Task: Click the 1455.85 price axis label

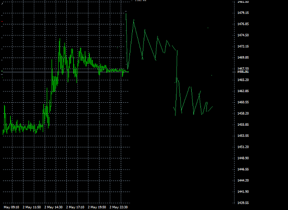Action: [x=243, y=125]
